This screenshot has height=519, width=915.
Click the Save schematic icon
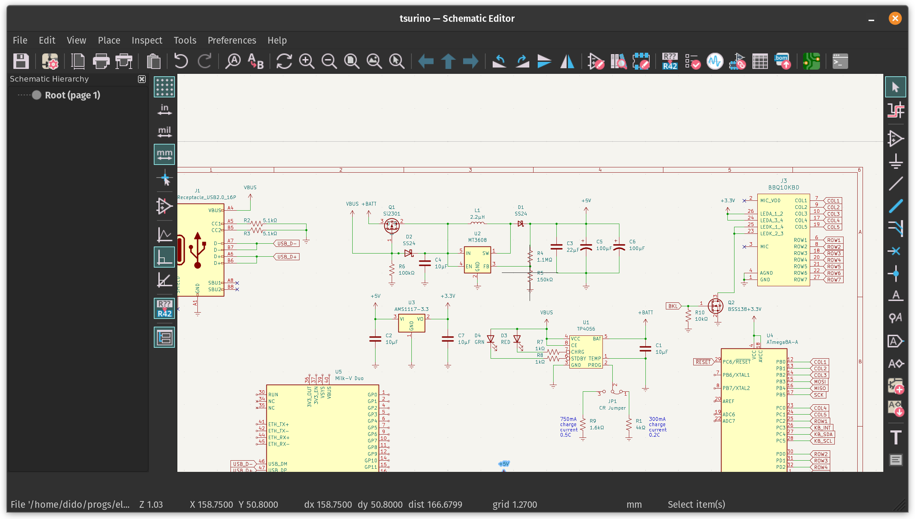21,61
